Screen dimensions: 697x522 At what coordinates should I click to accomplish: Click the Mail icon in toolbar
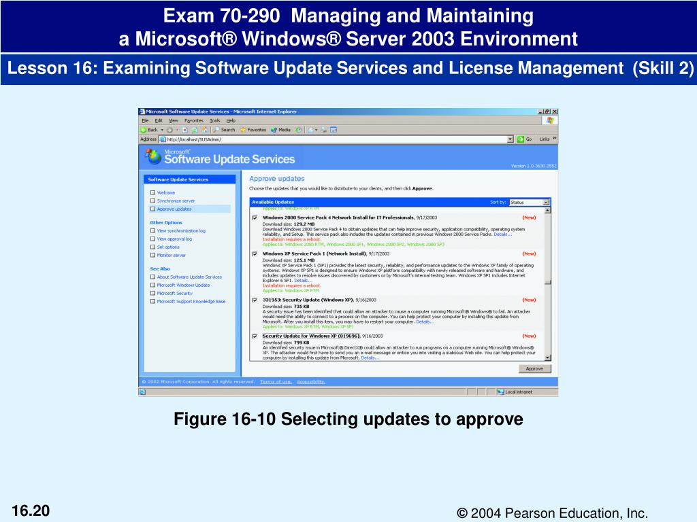click(x=310, y=130)
